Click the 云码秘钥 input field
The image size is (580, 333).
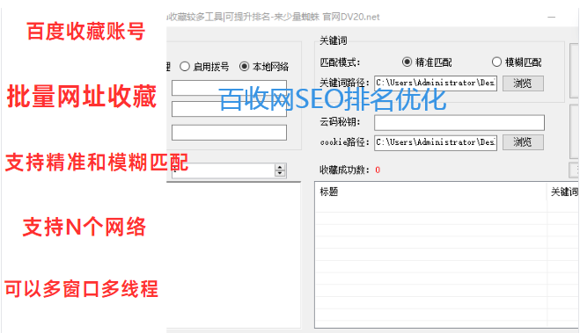point(459,122)
